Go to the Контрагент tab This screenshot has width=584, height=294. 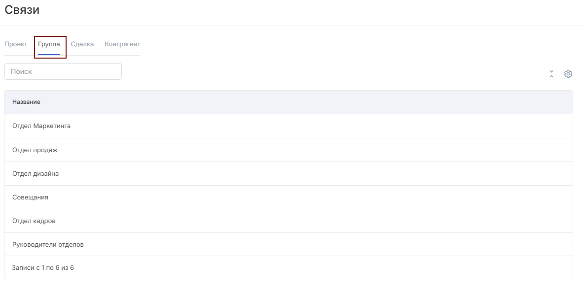122,44
